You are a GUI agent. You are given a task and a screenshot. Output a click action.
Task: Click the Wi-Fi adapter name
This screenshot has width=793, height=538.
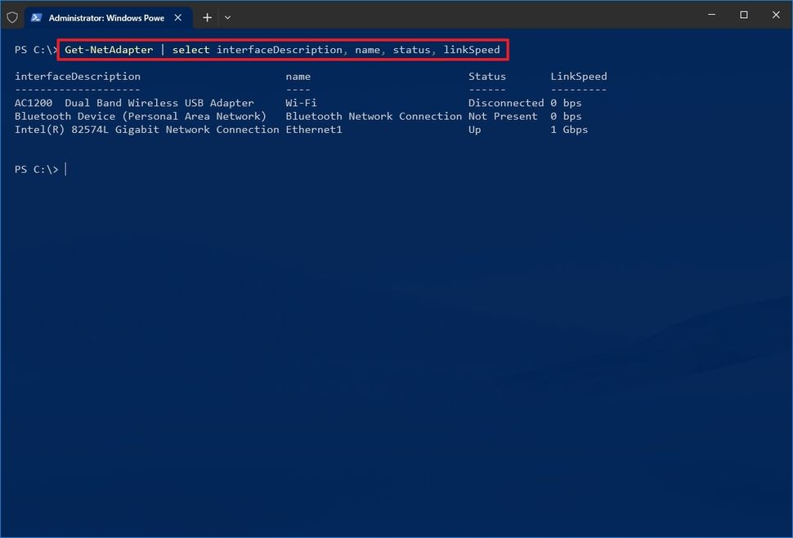point(302,103)
